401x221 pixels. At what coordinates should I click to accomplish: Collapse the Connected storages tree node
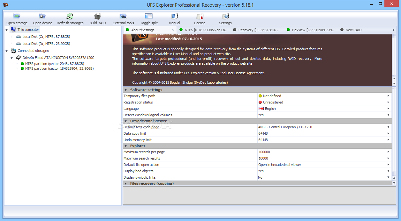[x=7, y=51]
